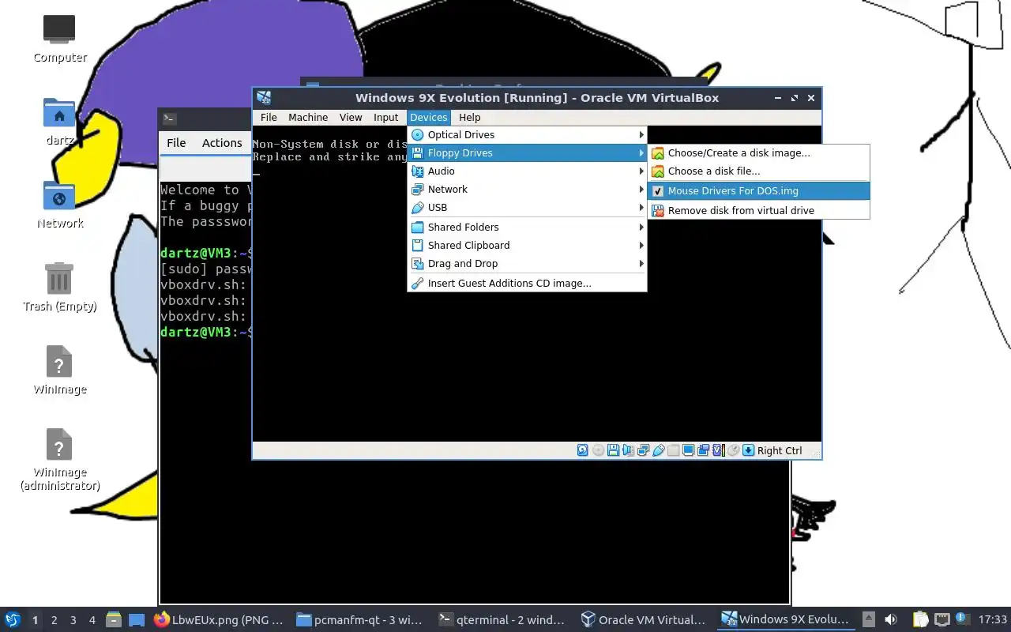Click the shared folders status icon
This screenshot has height=632, width=1011.
[673, 450]
